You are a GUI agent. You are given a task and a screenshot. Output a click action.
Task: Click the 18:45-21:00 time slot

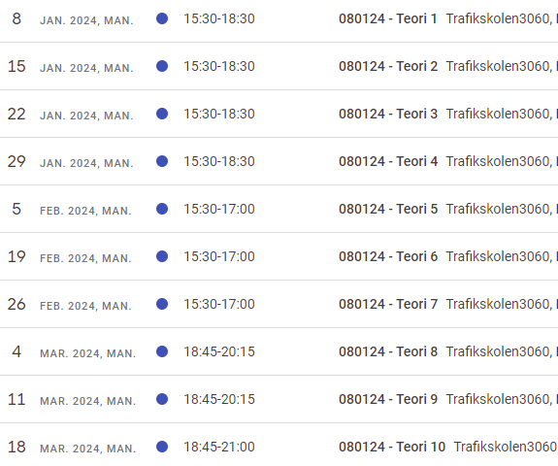219,447
